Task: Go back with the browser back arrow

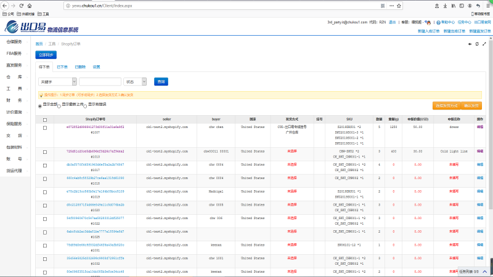Action: pos(5,6)
